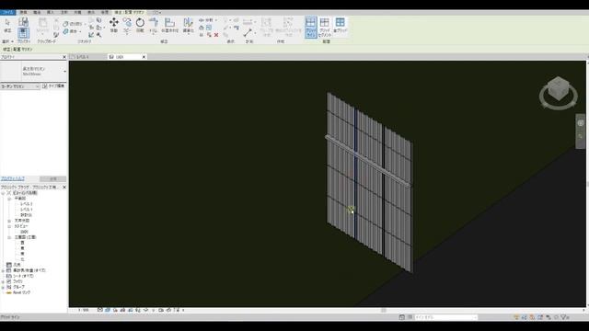Collapse the 3D ビュー tree node
This screenshot has height=331, width=589.
(9, 227)
